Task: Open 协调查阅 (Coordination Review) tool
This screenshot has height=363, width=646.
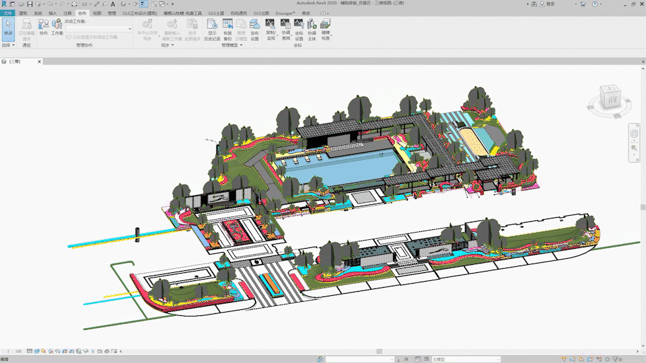Action: 286,26
